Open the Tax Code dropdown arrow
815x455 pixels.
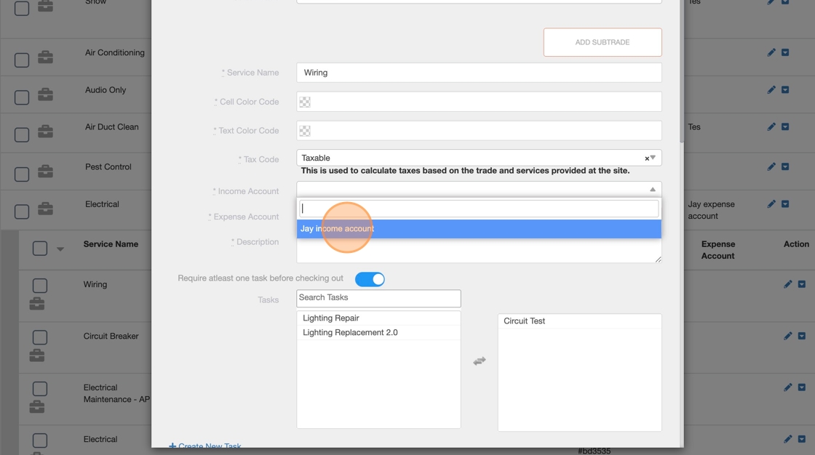653,158
